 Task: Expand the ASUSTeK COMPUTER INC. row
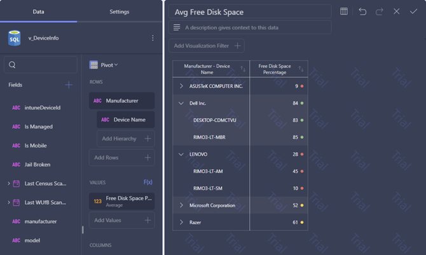pyautogui.click(x=181, y=86)
